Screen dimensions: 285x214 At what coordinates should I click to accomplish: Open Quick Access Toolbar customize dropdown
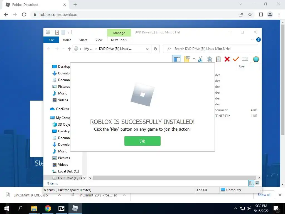pos(68,32)
